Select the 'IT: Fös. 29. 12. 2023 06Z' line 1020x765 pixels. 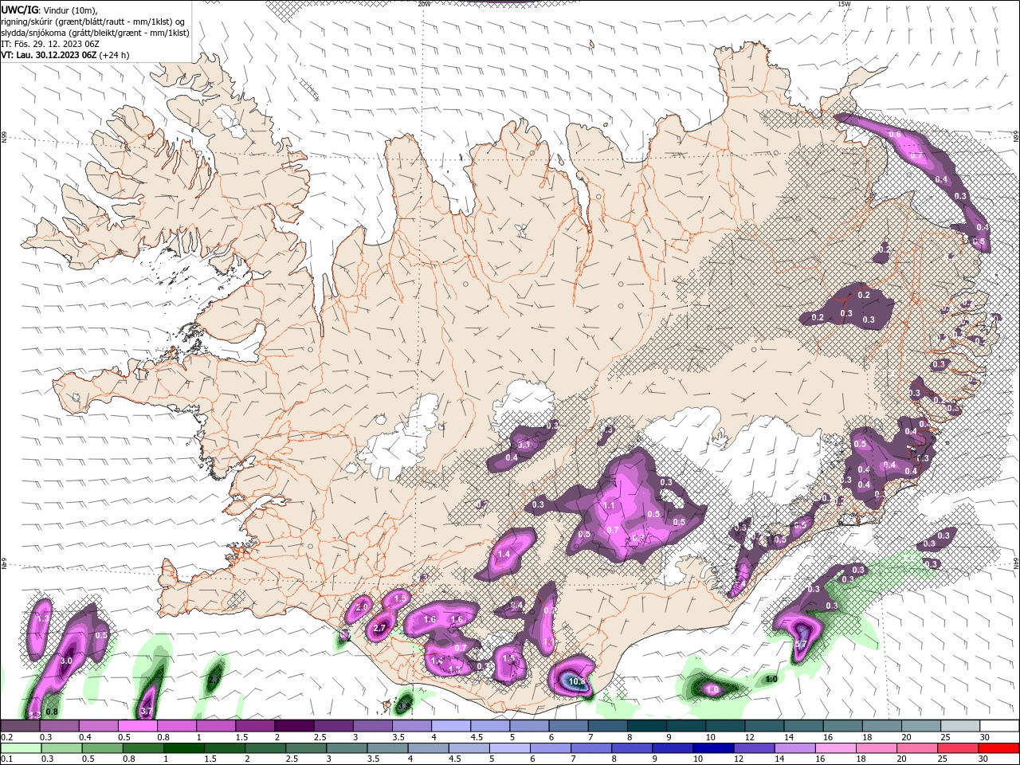[x=50, y=44]
